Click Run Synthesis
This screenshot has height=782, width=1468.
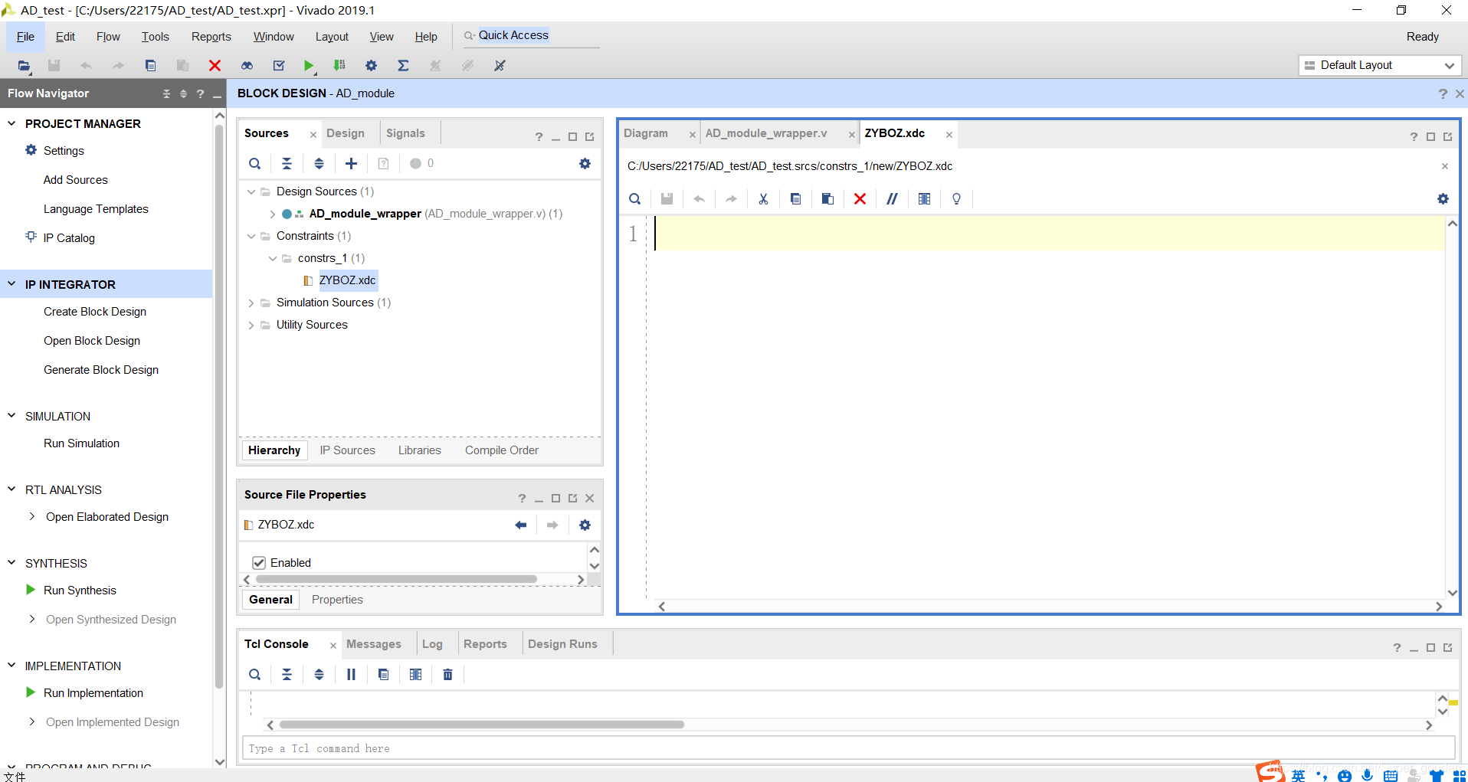(80, 591)
